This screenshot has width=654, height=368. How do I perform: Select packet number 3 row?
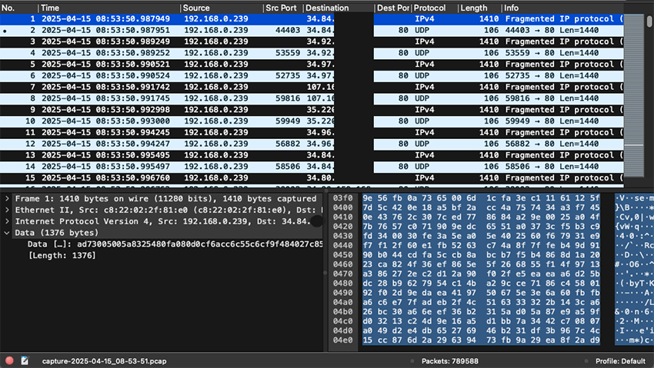click(x=312, y=41)
